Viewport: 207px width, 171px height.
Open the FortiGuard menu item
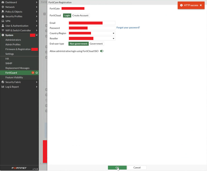pyautogui.click(x=19, y=73)
